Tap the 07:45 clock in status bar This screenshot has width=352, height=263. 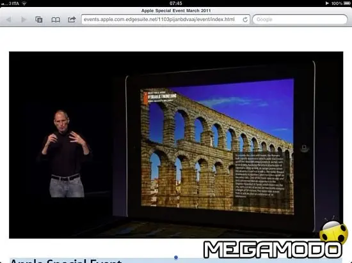(x=176, y=3)
